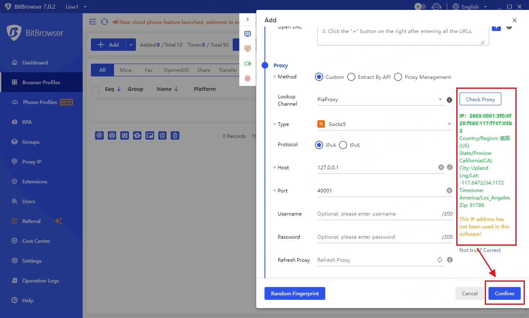Clear the Host field with X icon
Viewport: 529px width, 318px height.
[441, 167]
